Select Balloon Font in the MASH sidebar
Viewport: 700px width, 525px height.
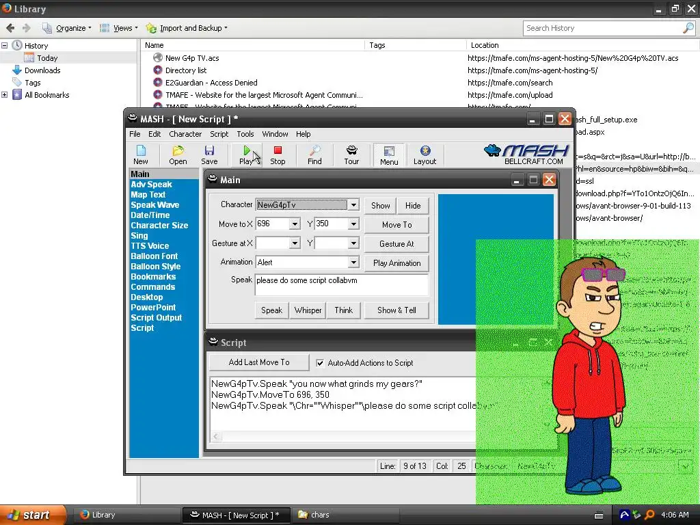154,256
